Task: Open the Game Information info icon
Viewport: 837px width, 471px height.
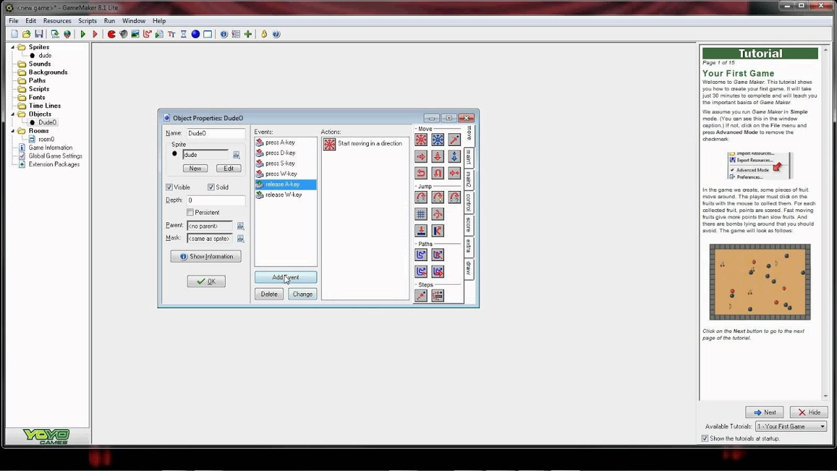Action: (224, 33)
